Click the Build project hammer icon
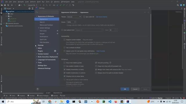The image size is (186, 104). (x=24, y=5)
